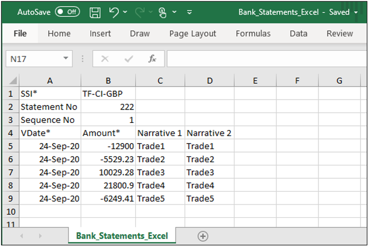Toggle the AutoSave switch

pyautogui.click(x=67, y=12)
